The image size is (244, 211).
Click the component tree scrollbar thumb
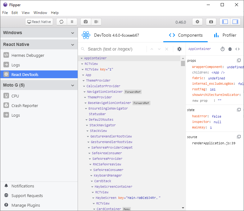tap(183, 63)
